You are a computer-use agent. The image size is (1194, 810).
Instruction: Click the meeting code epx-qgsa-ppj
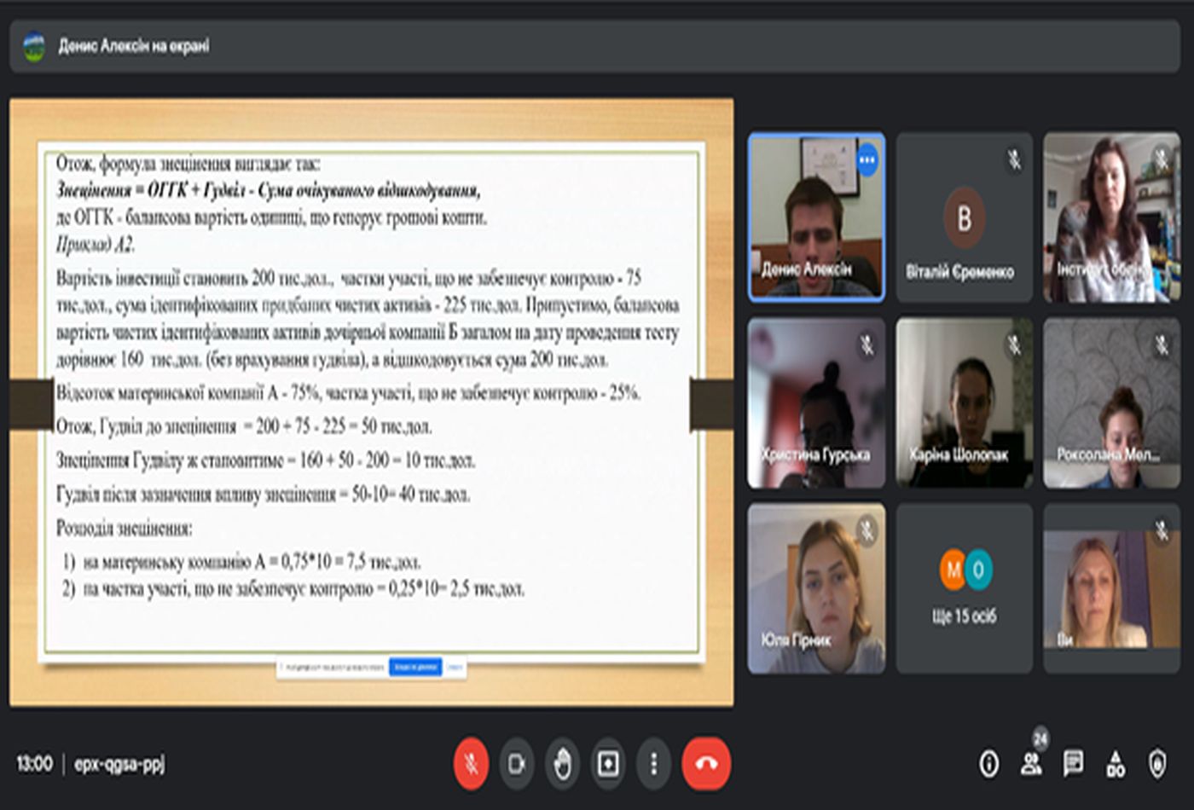[x=119, y=764]
